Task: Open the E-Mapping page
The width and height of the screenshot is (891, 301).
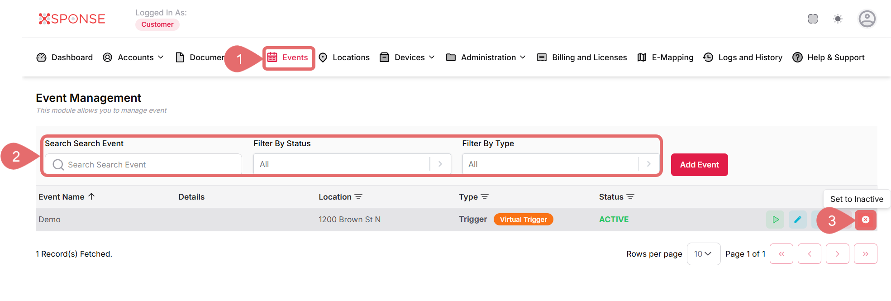Action: [x=665, y=57]
